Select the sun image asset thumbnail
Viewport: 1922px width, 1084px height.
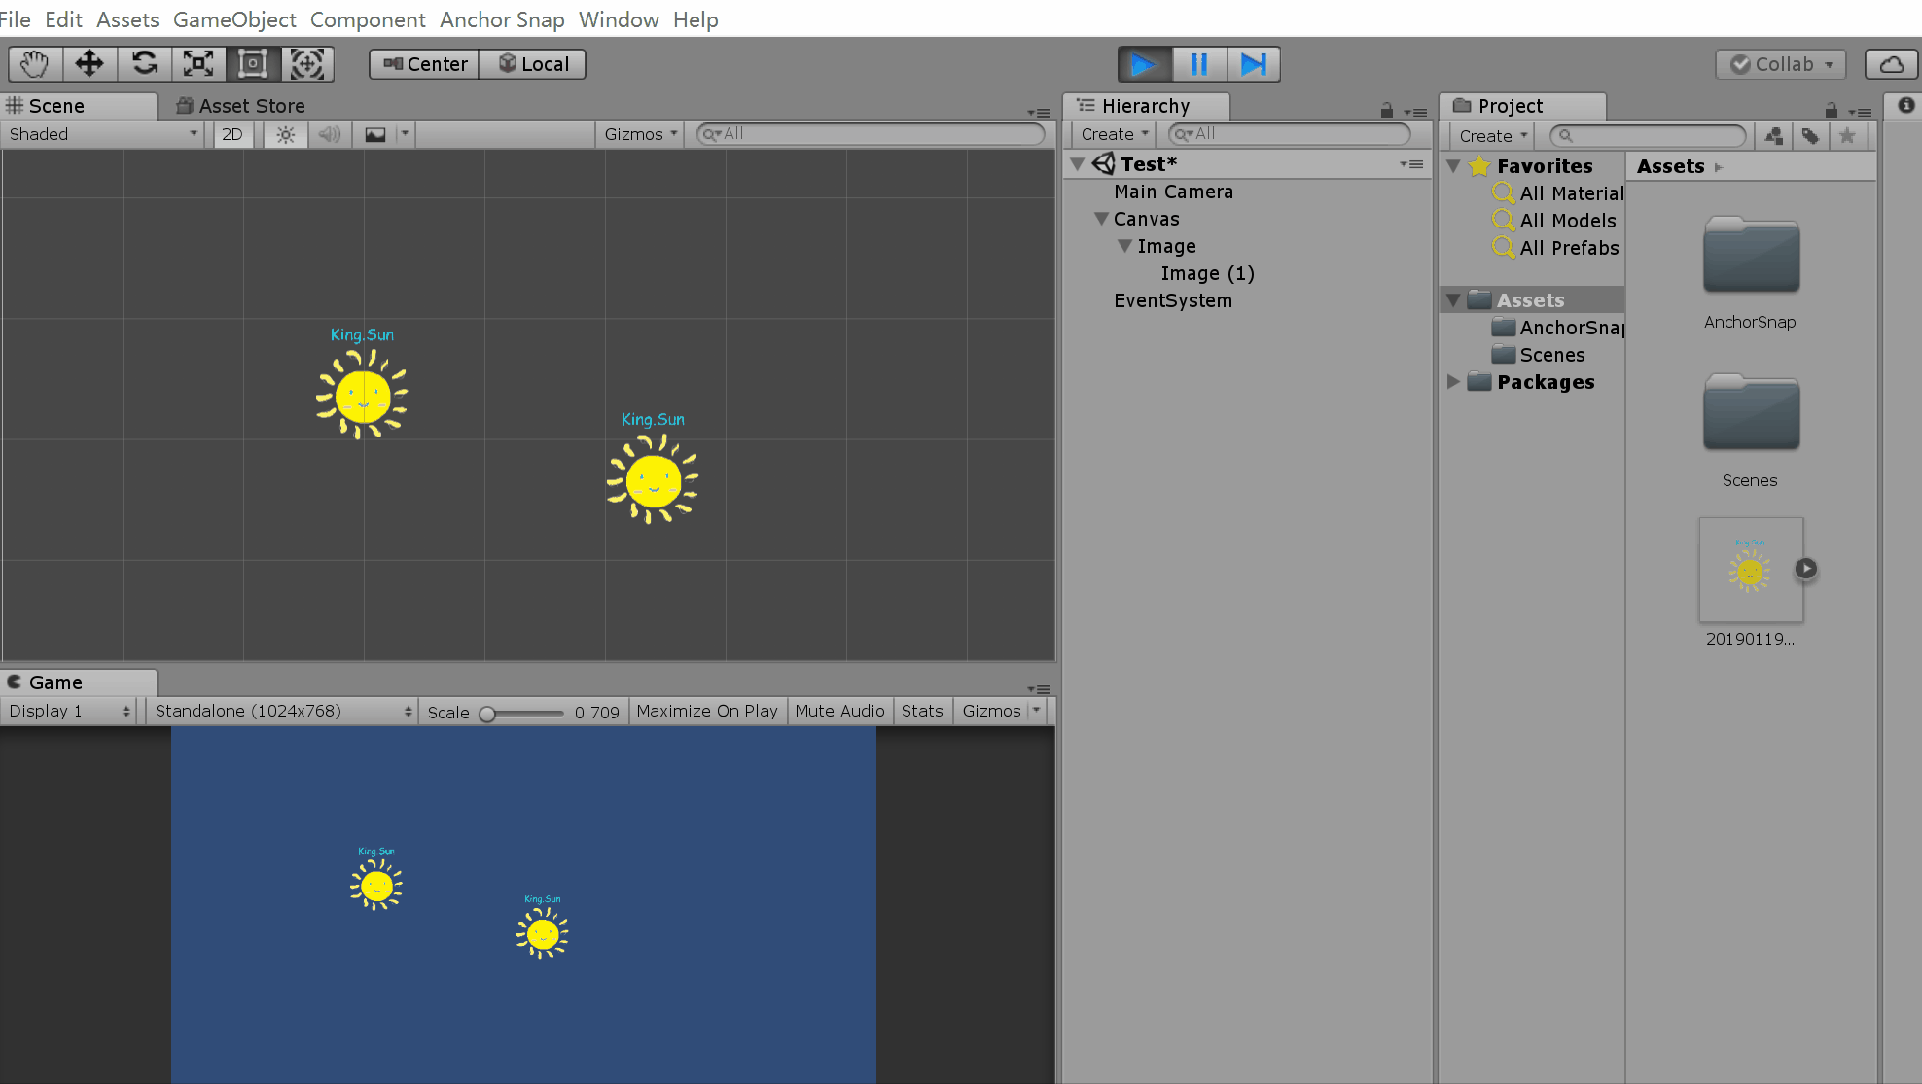[x=1750, y=570]
